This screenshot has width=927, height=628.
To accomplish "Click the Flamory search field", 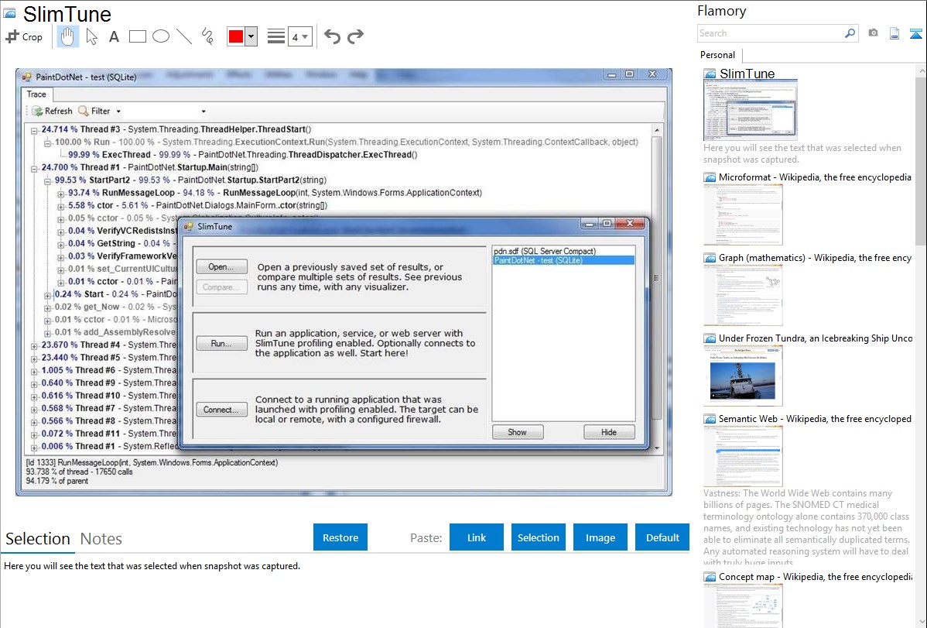I will [771, 33].
